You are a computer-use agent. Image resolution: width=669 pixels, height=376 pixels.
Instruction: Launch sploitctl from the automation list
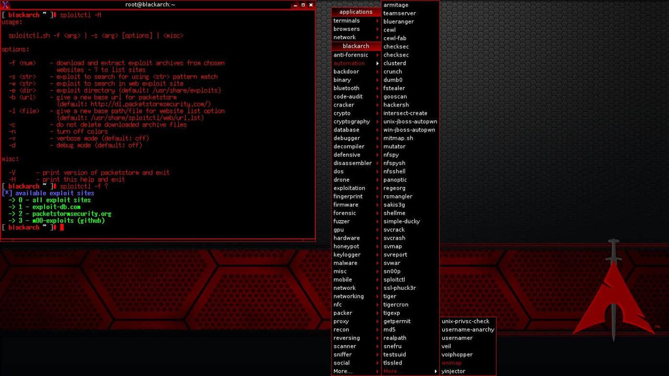coord(394,279)
